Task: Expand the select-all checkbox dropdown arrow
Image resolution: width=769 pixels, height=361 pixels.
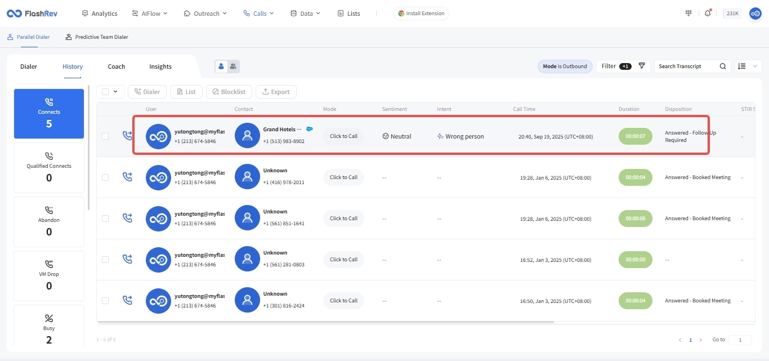Action: (116, 92)
